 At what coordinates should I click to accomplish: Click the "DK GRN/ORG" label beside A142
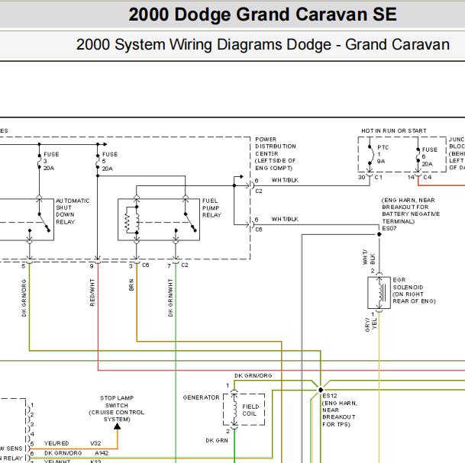point(63,453)
